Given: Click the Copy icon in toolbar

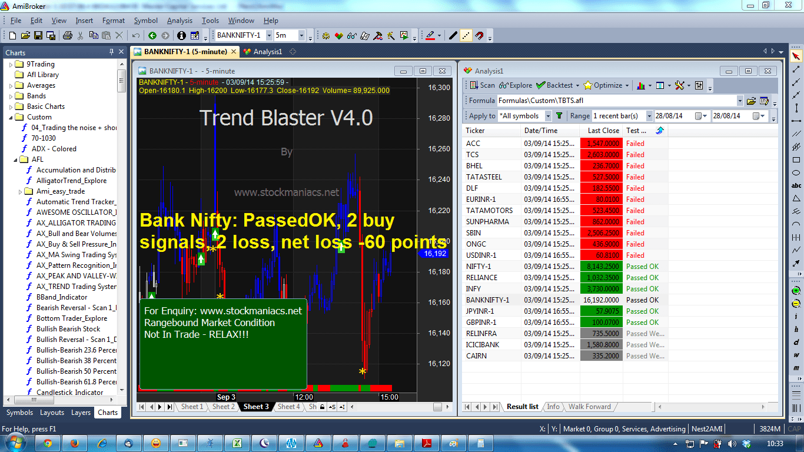Looking at the screenshot, I should click(x=94, y=35).
